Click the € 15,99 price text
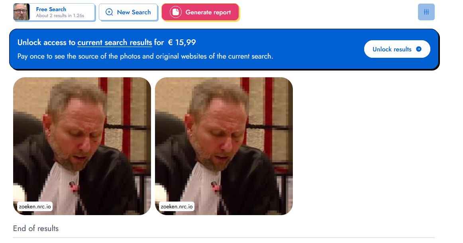This screenshot has width=463, height=243. [182, 43]
